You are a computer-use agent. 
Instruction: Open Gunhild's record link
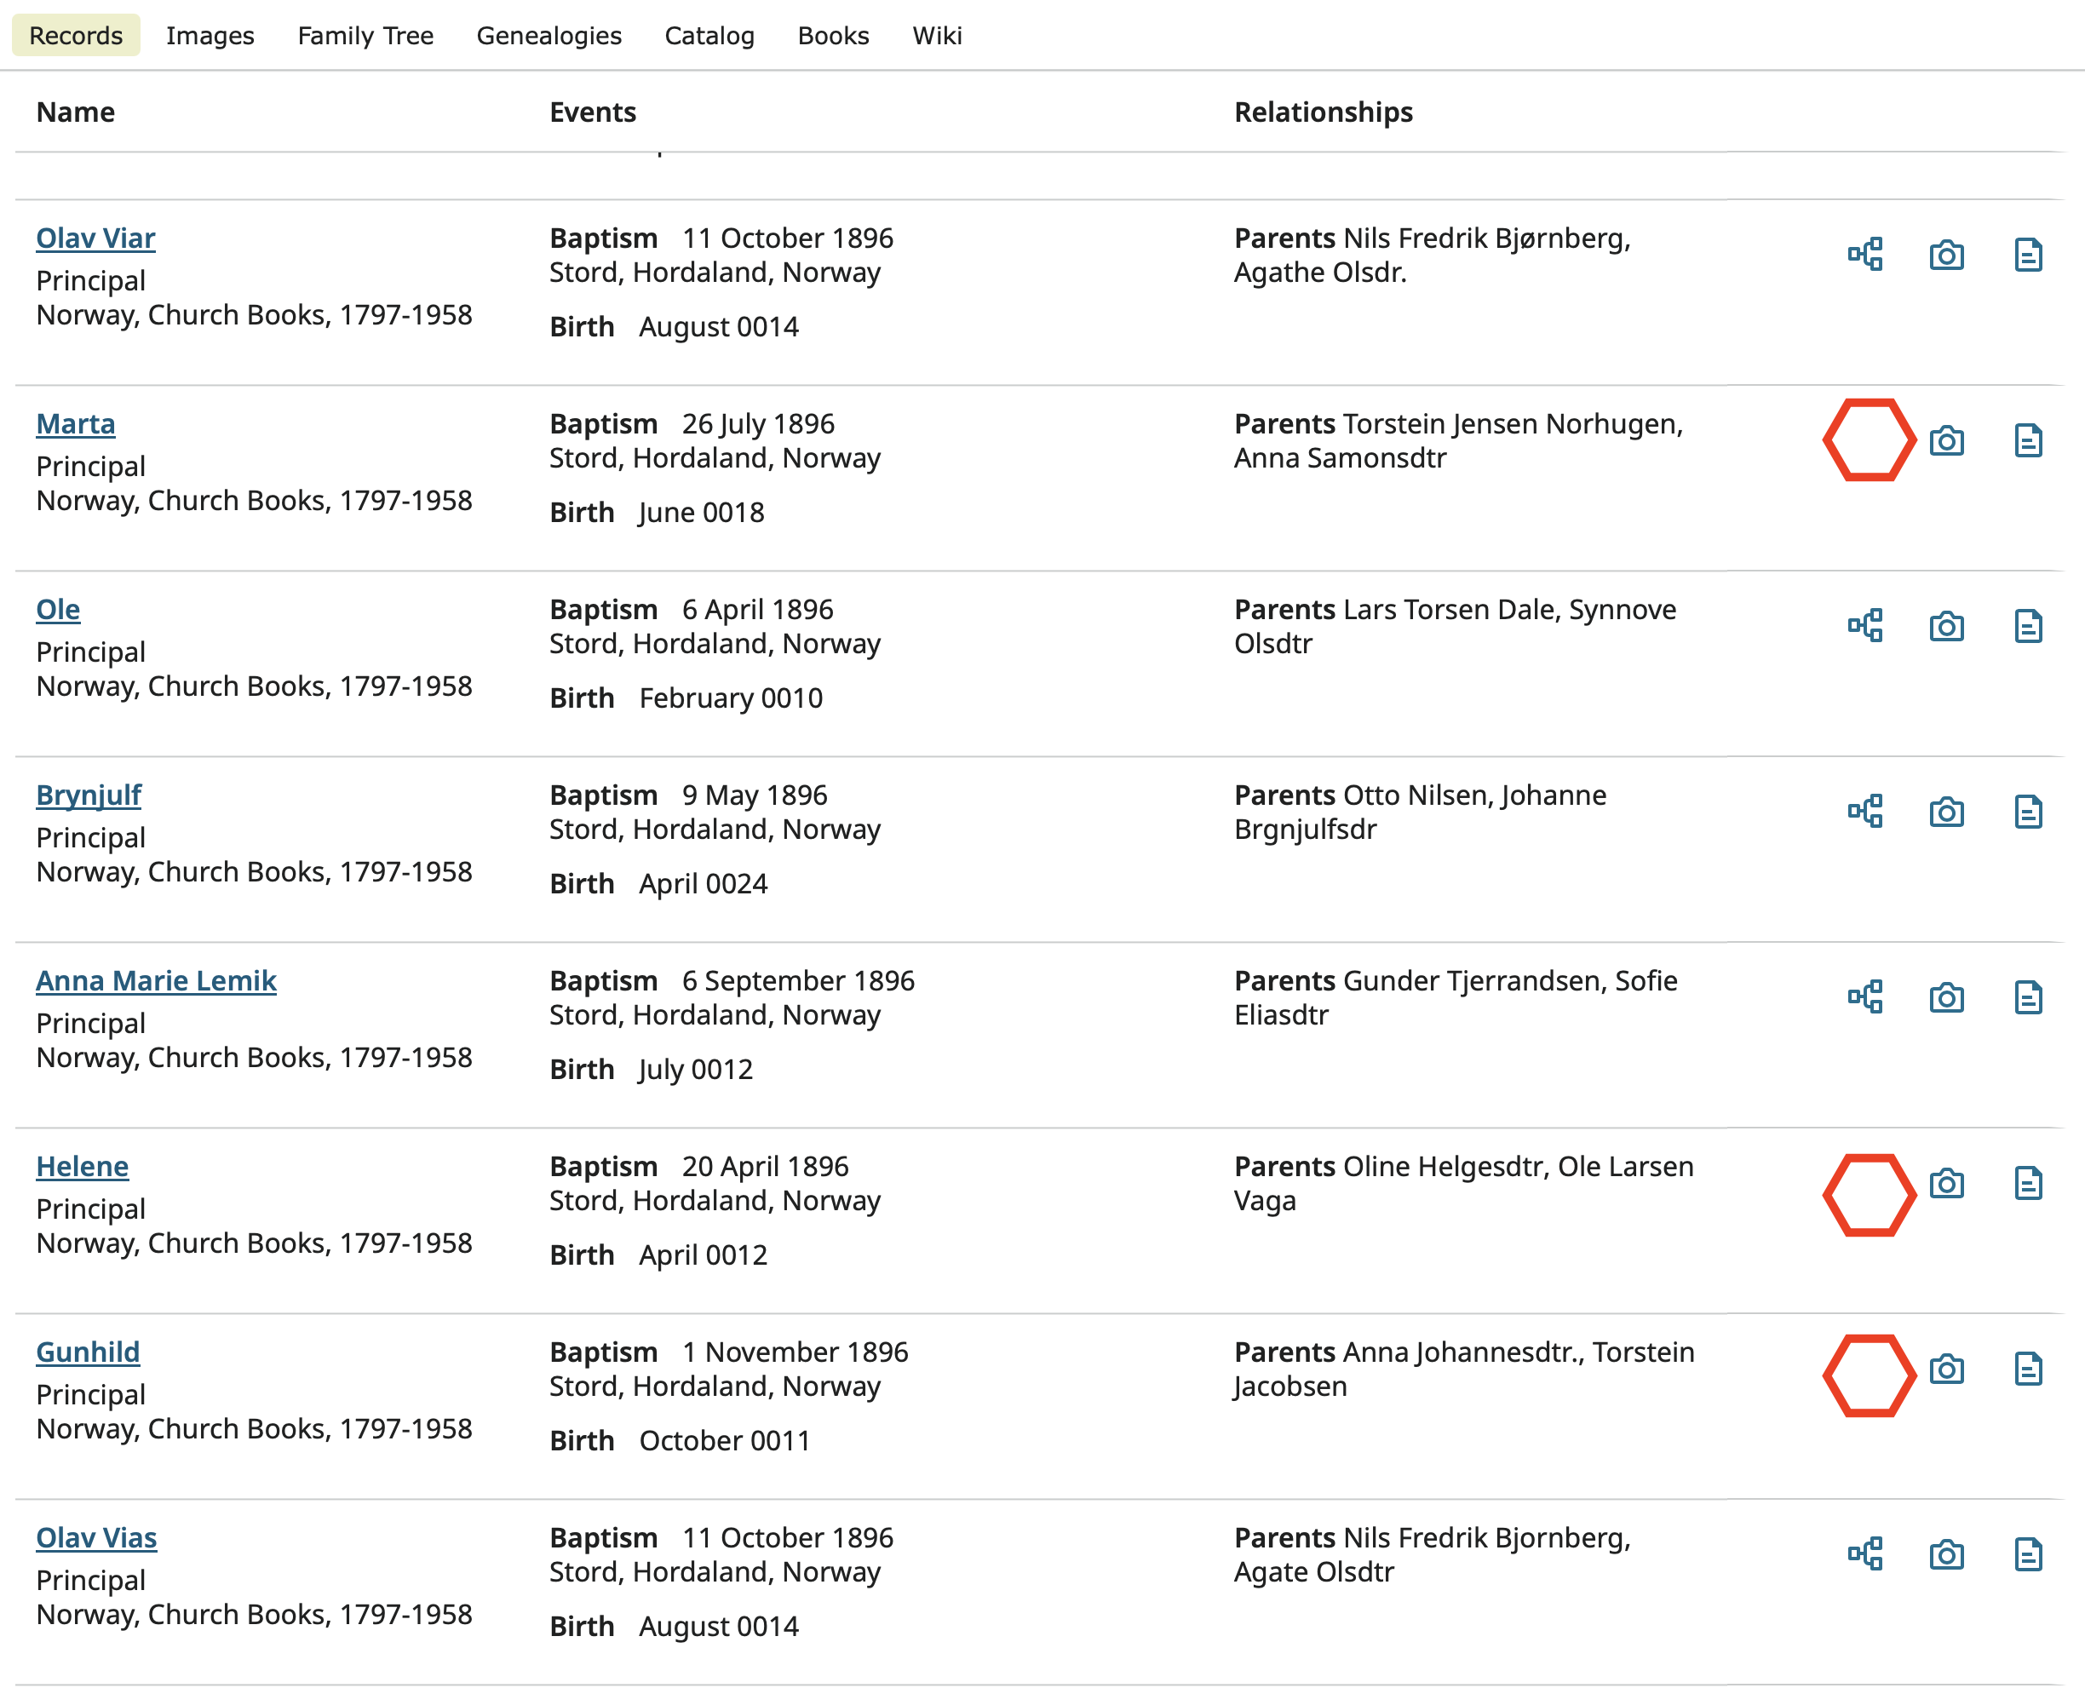pyautogui.click(x=88, y=1352)
